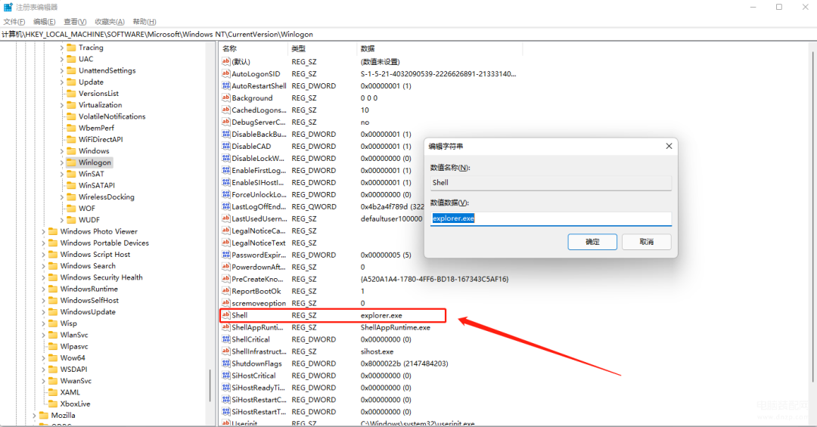The width and height of the screenshot is (817, 427).
Task: Select the SiHostRestartC value name
Action: tap(259, 400)
